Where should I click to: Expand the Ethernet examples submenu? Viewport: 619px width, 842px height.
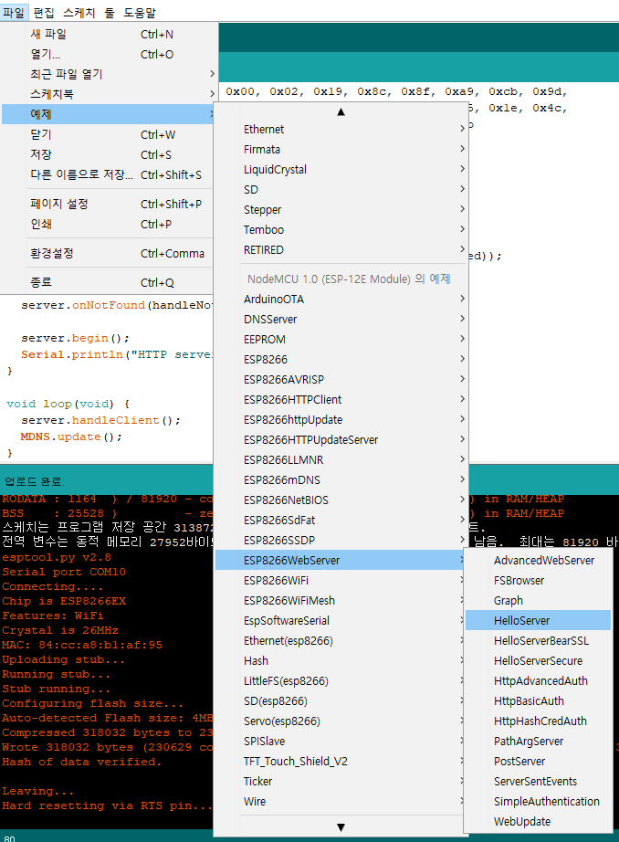tap(341, 129)
